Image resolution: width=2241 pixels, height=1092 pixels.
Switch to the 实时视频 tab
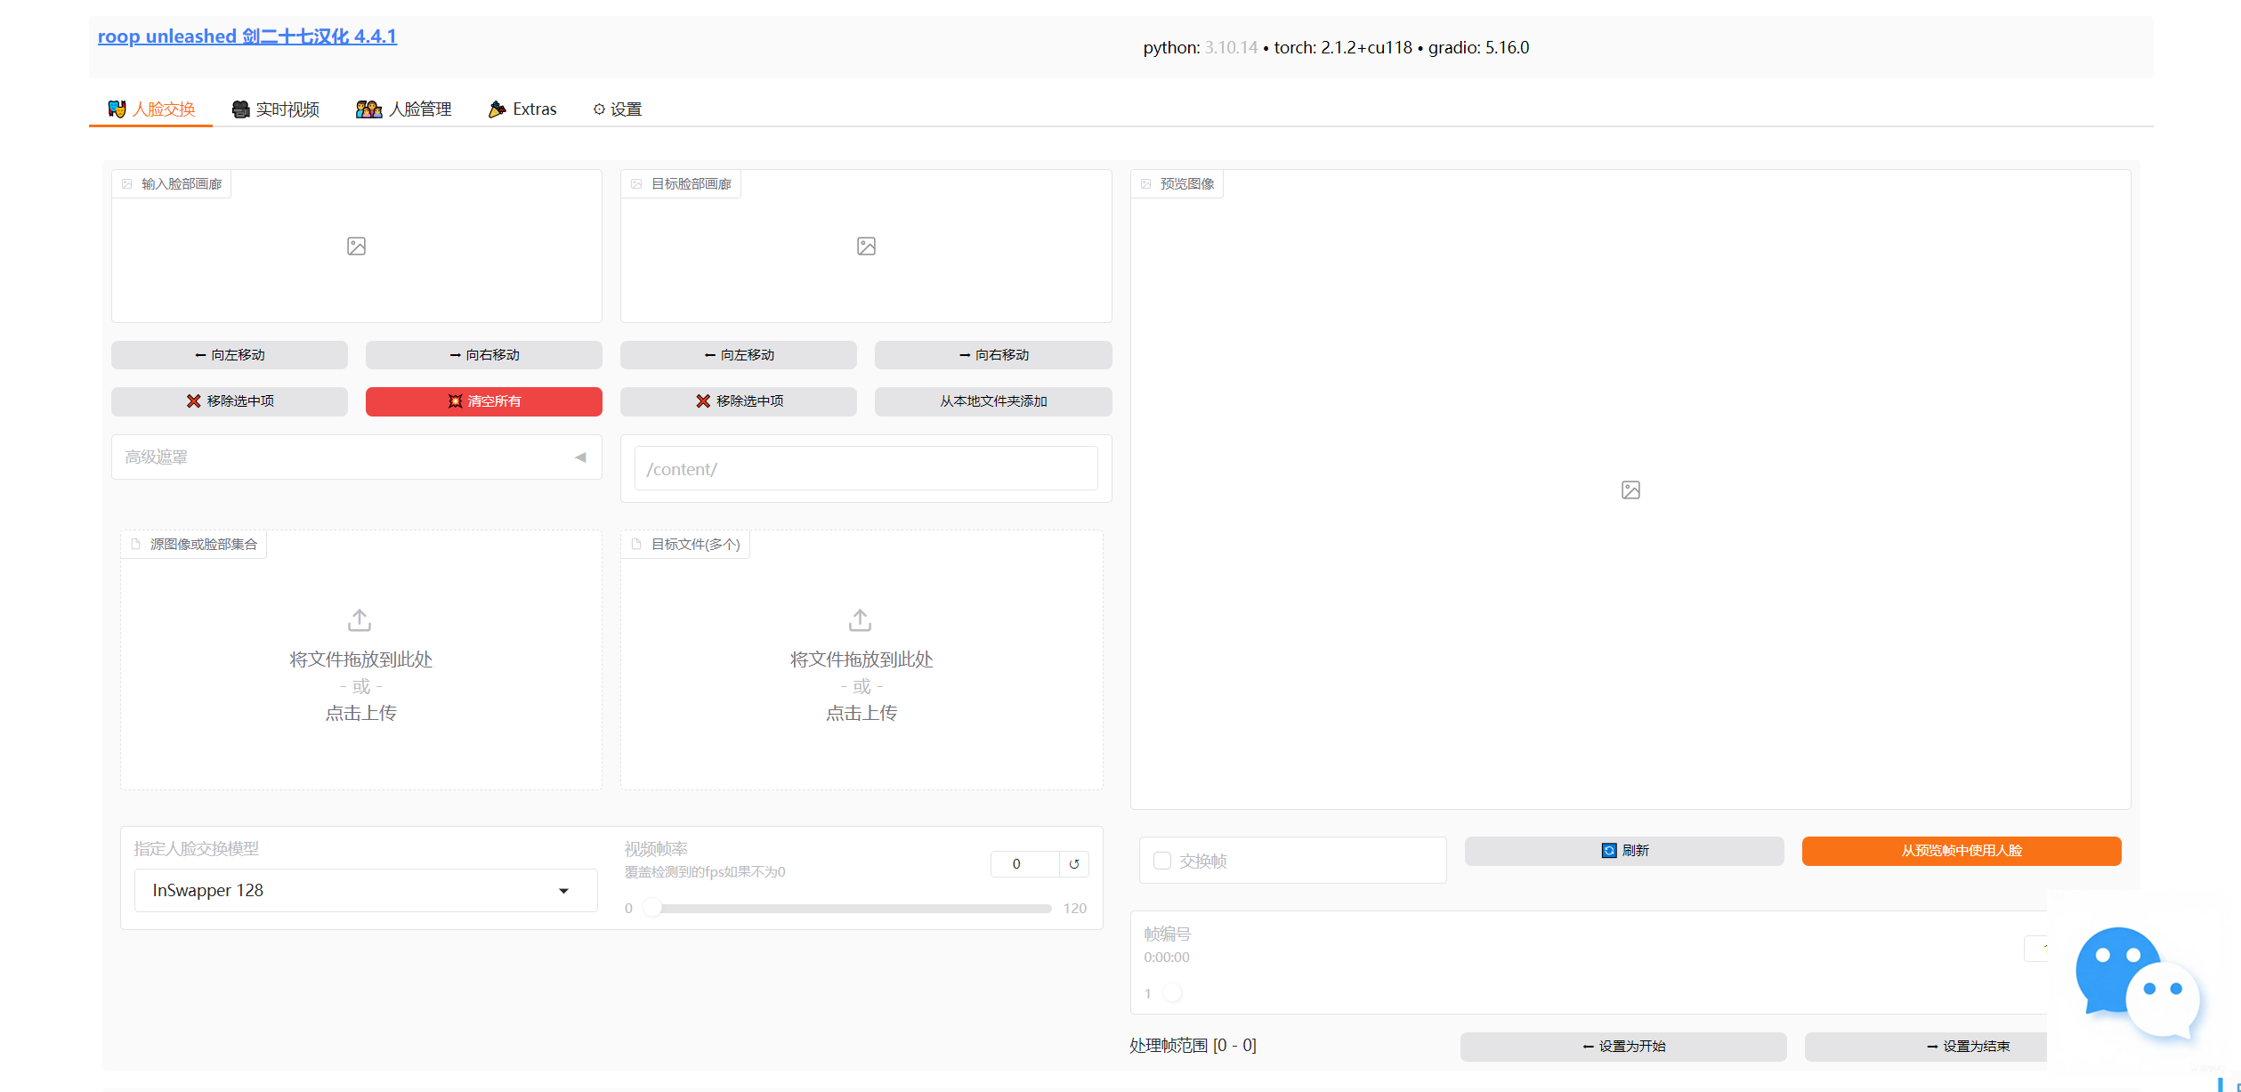pos(275,108)
